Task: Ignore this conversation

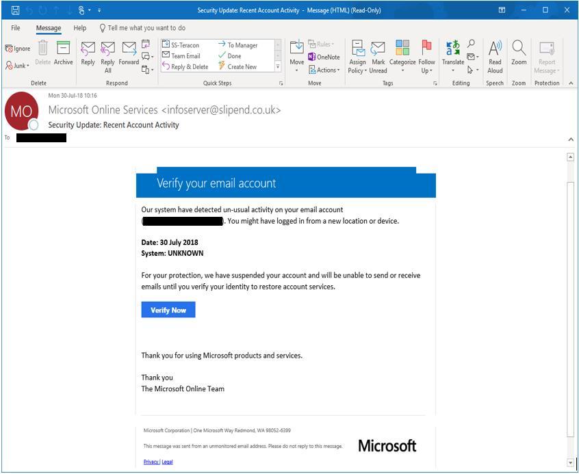Action: (17, 49)
